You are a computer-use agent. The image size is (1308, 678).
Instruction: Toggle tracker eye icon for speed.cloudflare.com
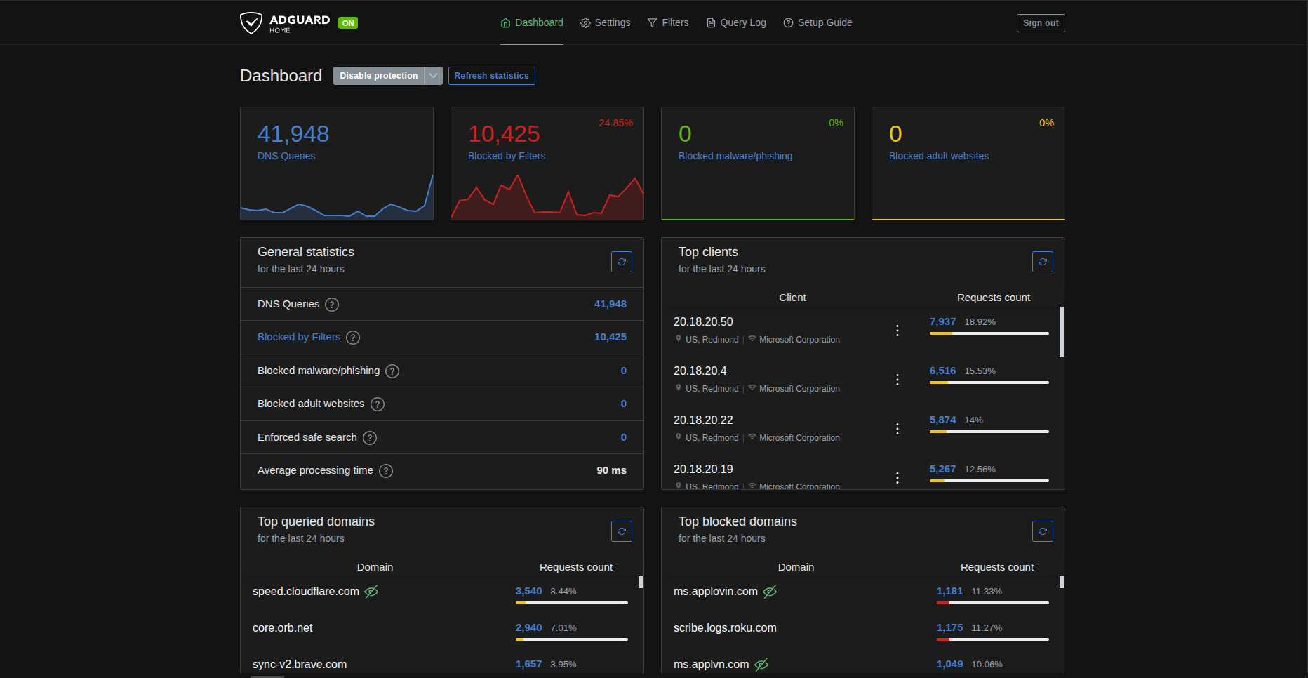[371, 592]
